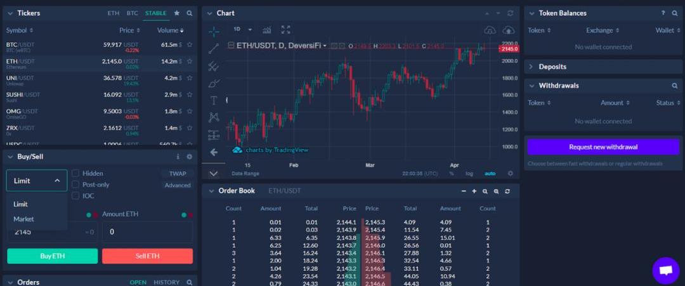Click Request new withdrawal button
Image resolution: width=685 pixels, height=286 pixels.
603,147
